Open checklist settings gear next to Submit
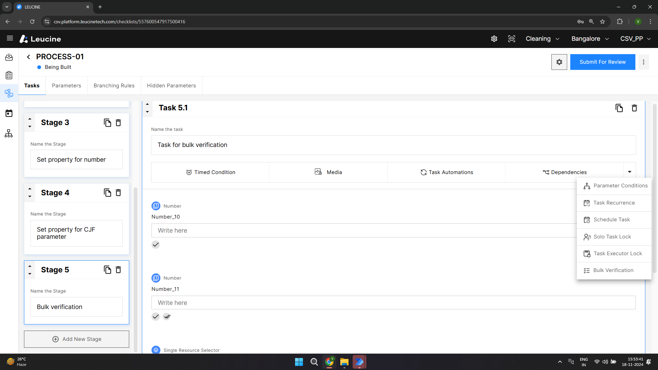The image size is (658, 370). point(559,62)
